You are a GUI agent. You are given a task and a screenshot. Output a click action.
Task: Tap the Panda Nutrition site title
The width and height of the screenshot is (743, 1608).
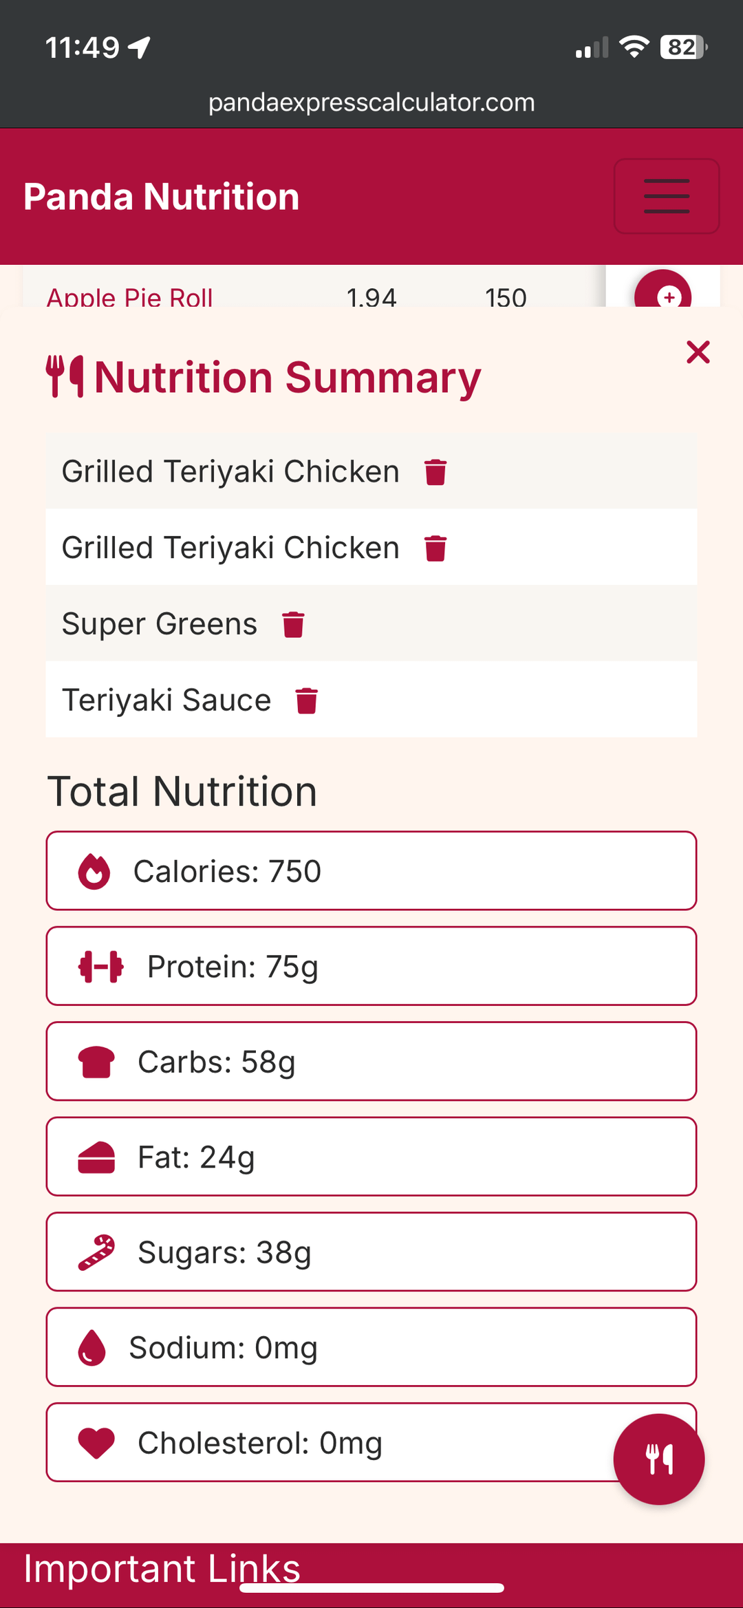[x=162, y=197]
